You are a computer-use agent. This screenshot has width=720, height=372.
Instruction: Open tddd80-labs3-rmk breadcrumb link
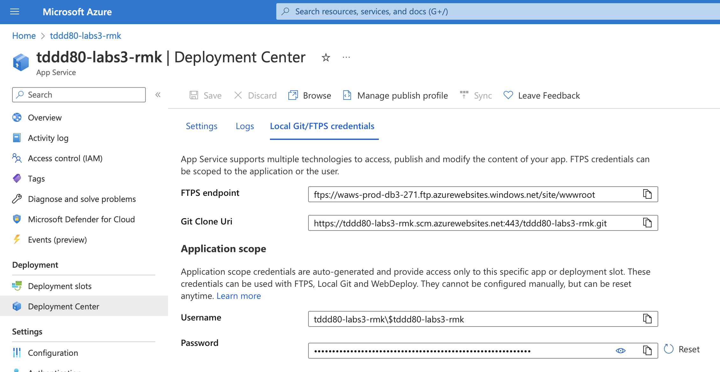tap(85, 36)
